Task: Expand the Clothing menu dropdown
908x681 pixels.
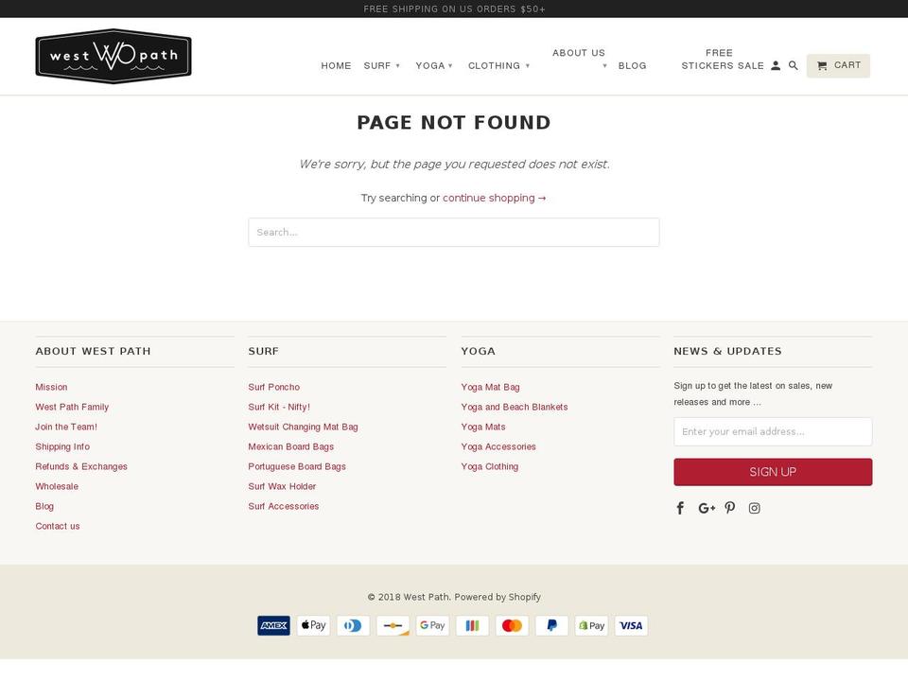Action: [x=498, y=66]
